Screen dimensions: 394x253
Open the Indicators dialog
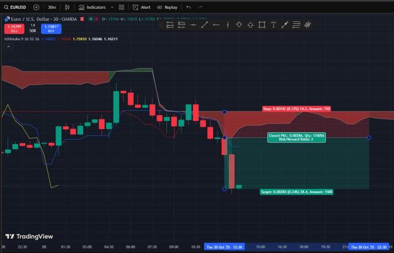point(92,8)
